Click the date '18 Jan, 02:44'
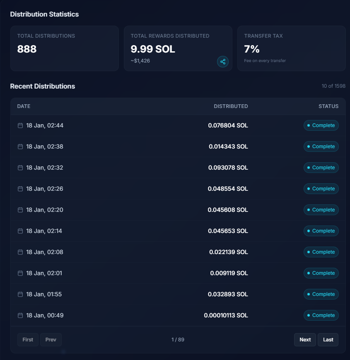 (x=45, y=125)
